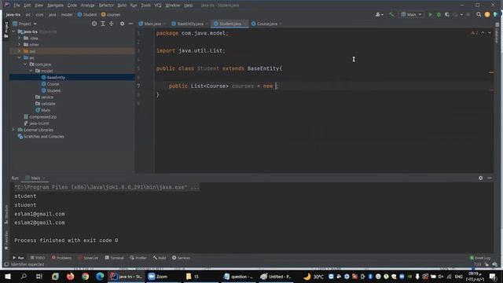Image resolution: width=503 pixels, height=283 pixels.
Task: Hide the Run panel with its minus icon
Action: click(x=489, y=178)
